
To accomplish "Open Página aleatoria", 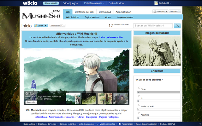I will pyautogui.click(x=92, y=17).
